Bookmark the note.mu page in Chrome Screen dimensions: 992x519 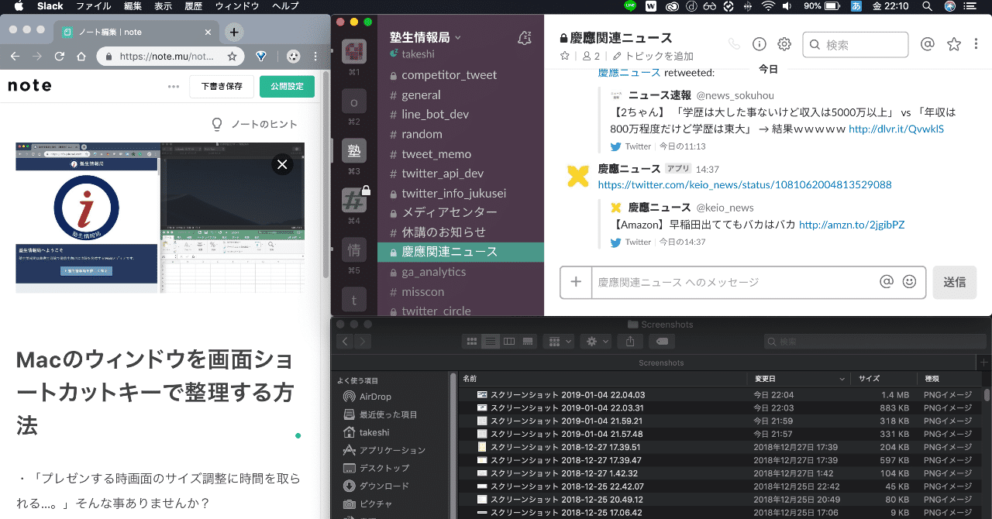[x=232, y=57]
